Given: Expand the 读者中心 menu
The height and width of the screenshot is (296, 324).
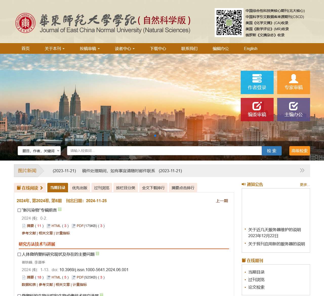Looking at the screenshot, I should click(125, 48).
